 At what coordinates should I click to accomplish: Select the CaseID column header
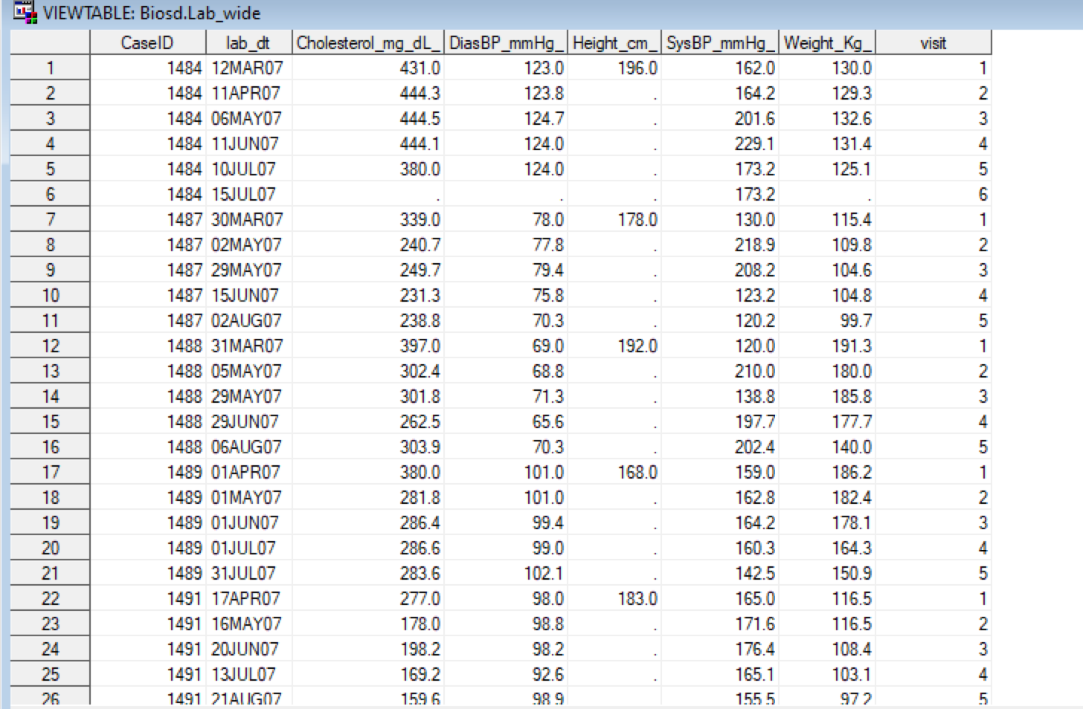click(147, 43)
